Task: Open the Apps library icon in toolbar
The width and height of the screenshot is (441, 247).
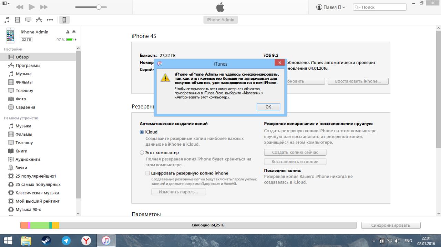Action: pyautogui.click(x=39, y=20)
